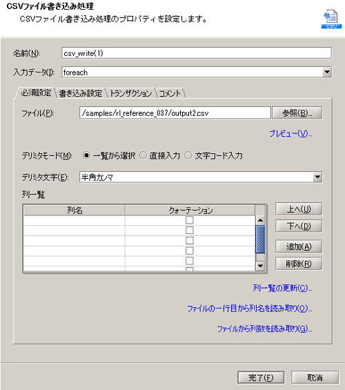
Task: Click ファイルの一行目から列名を読み取り link
Action: (x=250, y=309)
